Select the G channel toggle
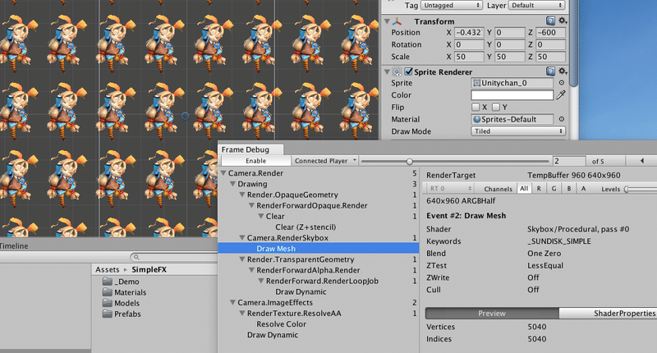657x353 pixels. point(554,189)
